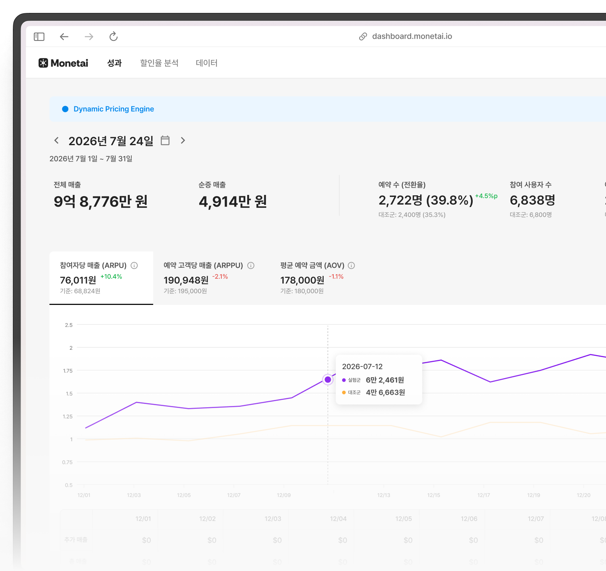606x571 pixels.
Task: Click the info icon next to AOV
Action: (351, 265)
